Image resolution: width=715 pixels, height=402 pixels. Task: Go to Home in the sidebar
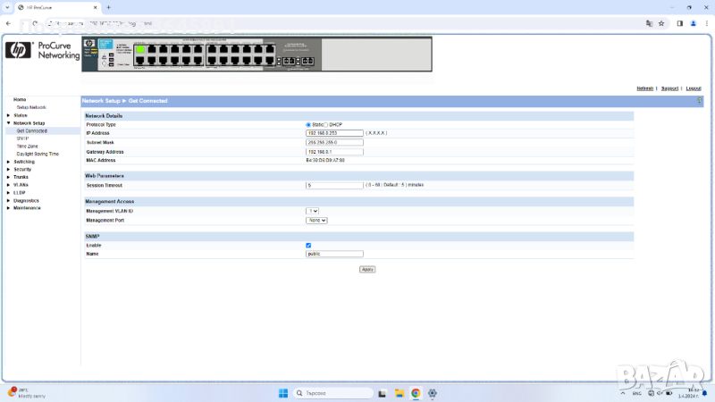click(x=20, y=99)
